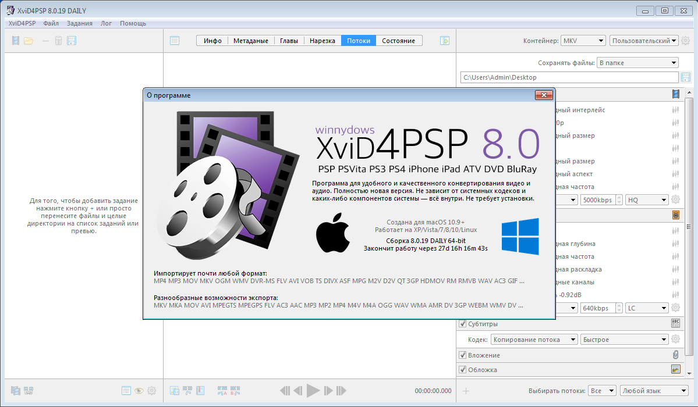This screenshot has width=698, height=407.
Task: Click the plus icon beside Выбирать потоки
Action: click(466, 391)
